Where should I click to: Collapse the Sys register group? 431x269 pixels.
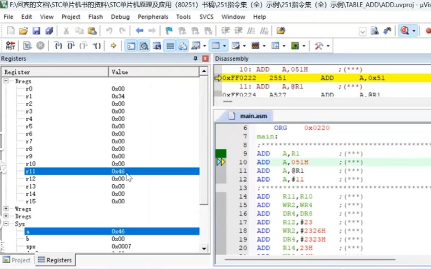pyautogui.click(x=6, y=224)
